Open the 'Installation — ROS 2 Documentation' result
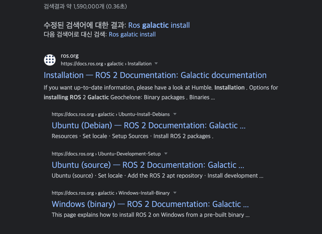 (x=155, y=75)
